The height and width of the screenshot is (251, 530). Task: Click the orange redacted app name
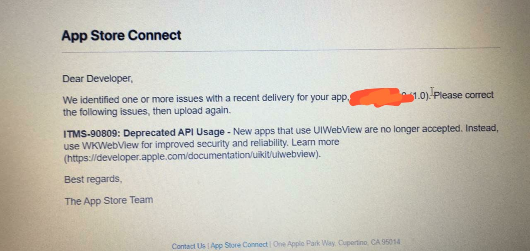tap(381, 98)
